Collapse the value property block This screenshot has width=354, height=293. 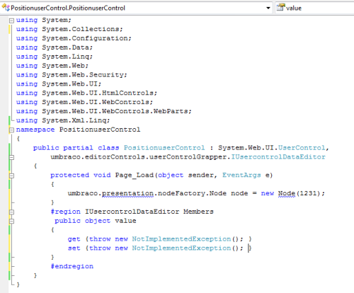tap(11, 221)
